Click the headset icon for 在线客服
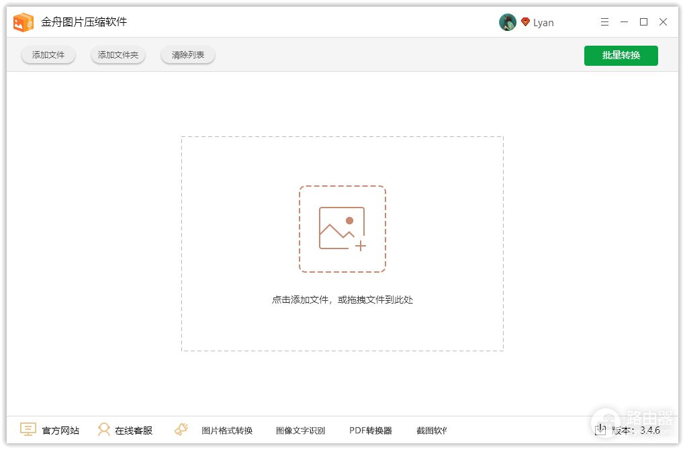This screenshot has width=685, height=450. [104, 430]
